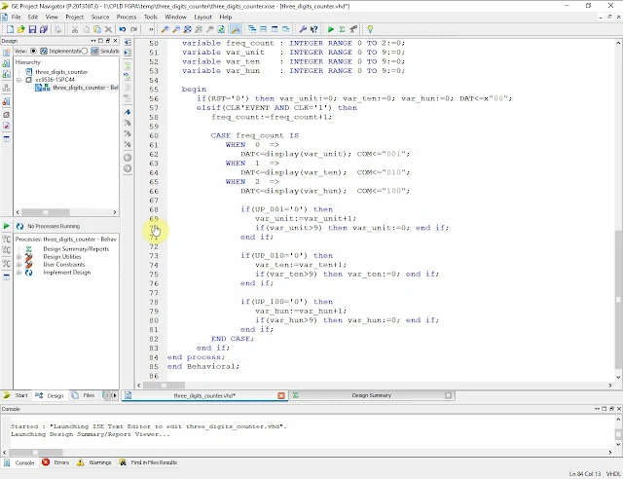Close the Design Summary tab
Viewport: 623px width, 479px height.
448,395
